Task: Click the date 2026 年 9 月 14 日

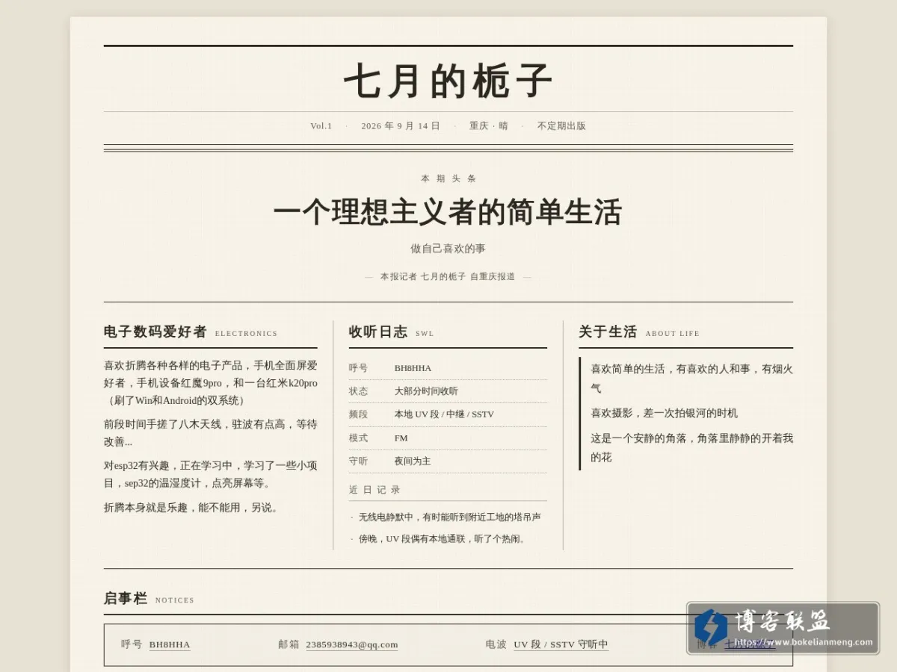Action: click(401, 125)
